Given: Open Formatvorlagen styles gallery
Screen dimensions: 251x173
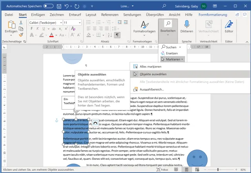Looking at the screenshot, I should (144, 27).
